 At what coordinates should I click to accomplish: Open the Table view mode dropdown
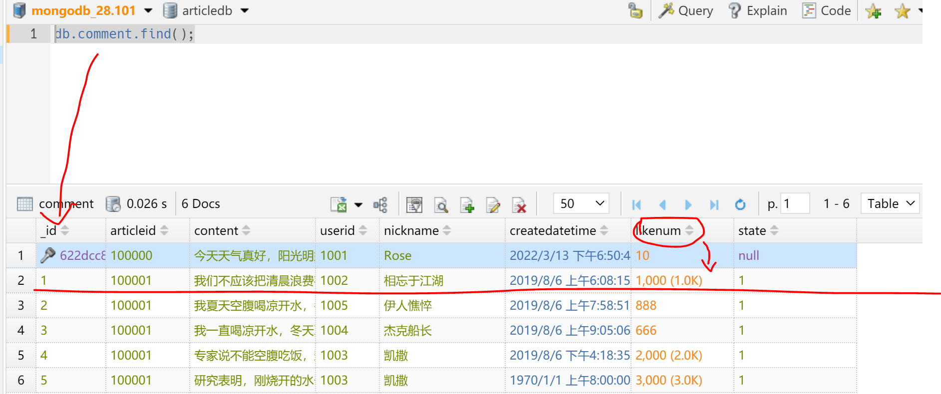pyautogui.click(x=890, y=203)
